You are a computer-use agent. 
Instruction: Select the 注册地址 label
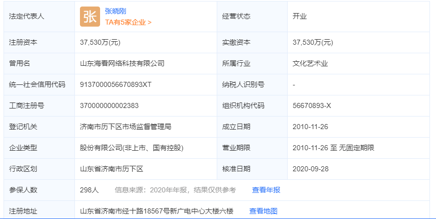[23, 211]
